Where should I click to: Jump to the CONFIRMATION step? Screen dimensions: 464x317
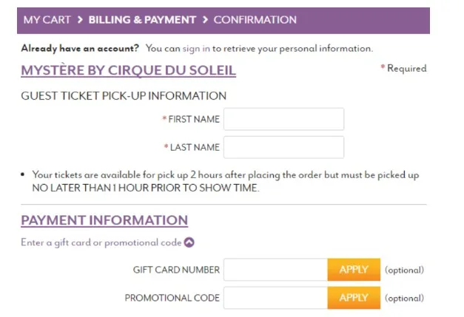pos(255,20)
